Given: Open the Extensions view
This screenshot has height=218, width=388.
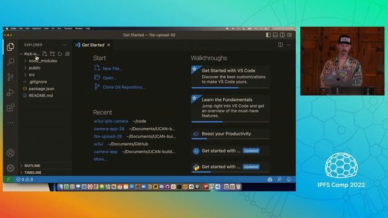Looking at the screenshot, I should click(10, 108).
